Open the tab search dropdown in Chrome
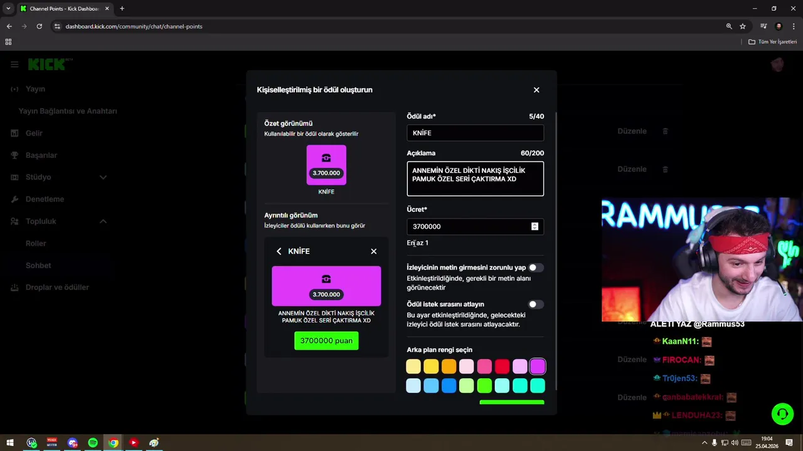The height and width of the screenshot is (451, 803). (x=8, y=9)
